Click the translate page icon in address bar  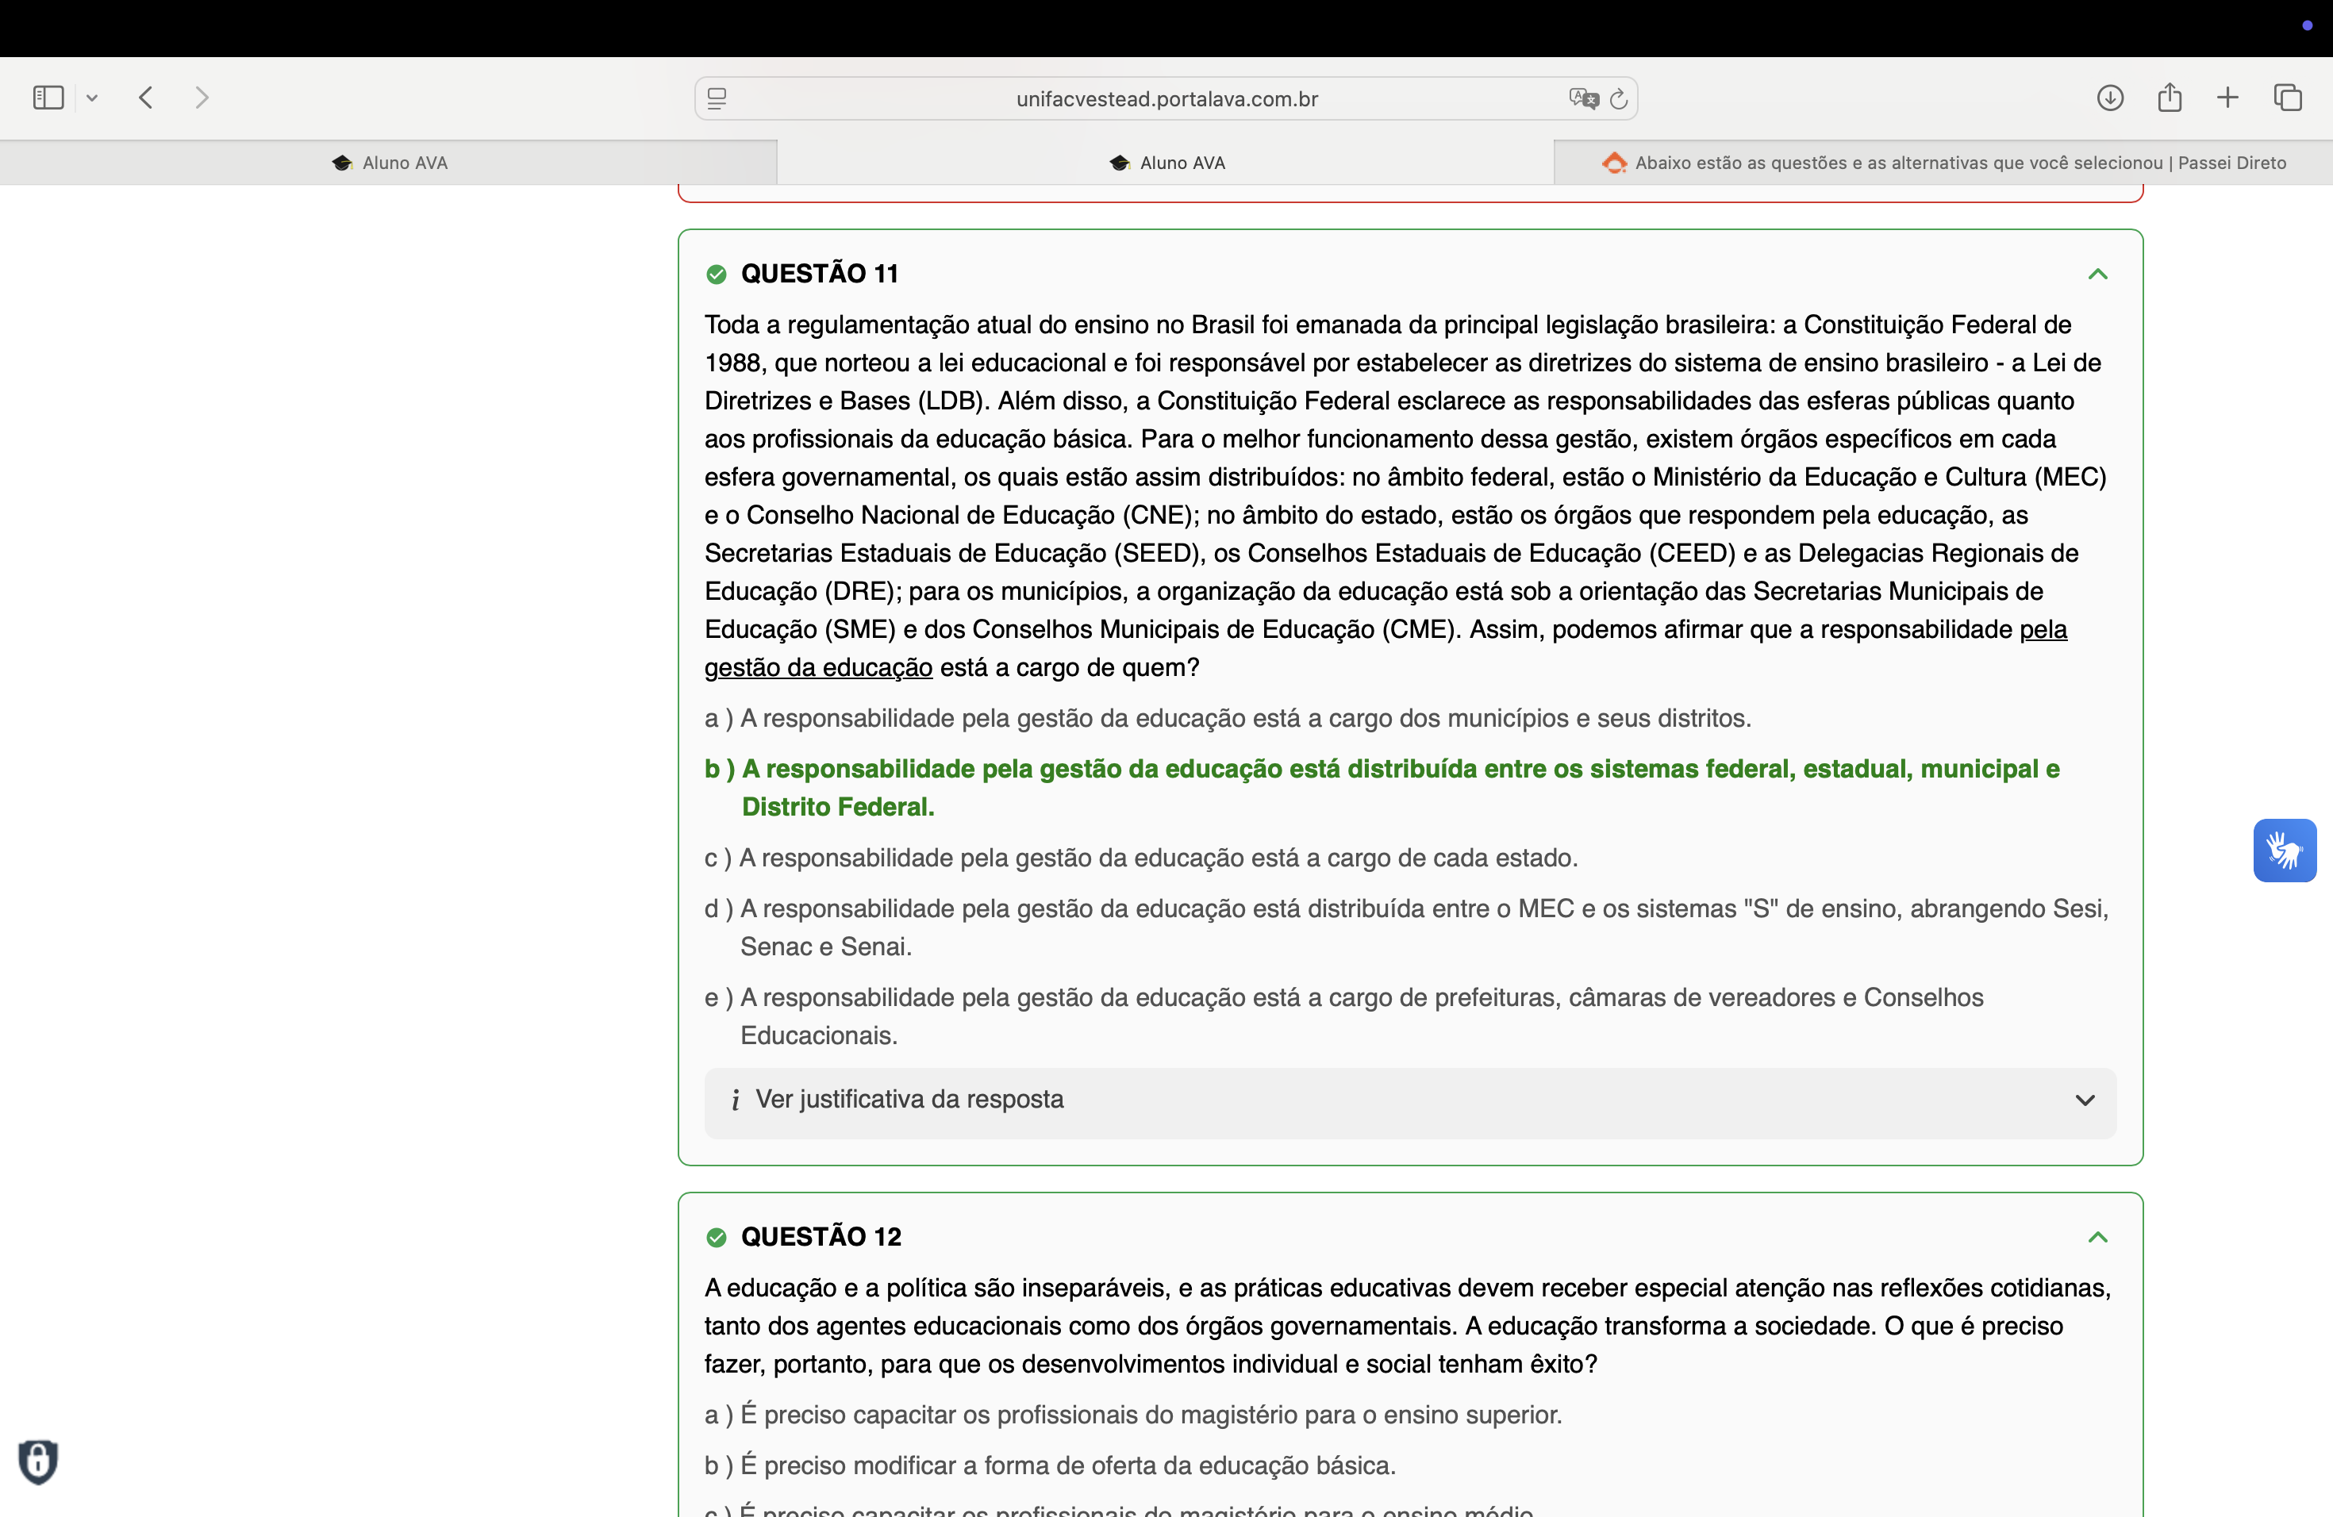pyautogui.click(x=1583, y=99)
